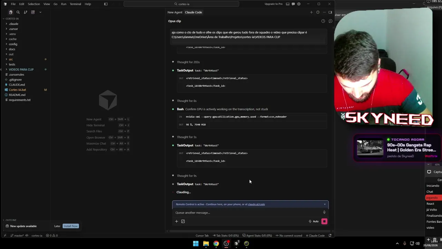This screenshot has width=442, height=249.
Task: Open the Source Control view icon
Action: click(25, 12)
